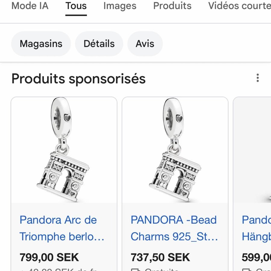Image resolution: width=271 pixels, height=271 pixels.
Task: Tap the 737,50 SEK price
Action: [x=160, y=257]
